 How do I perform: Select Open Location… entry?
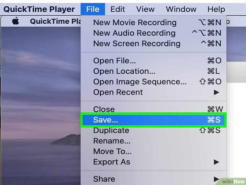tap(124, 71)
